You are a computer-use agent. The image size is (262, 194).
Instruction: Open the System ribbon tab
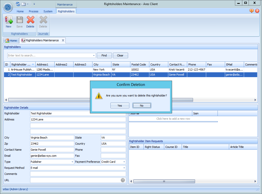click(48, 11)
